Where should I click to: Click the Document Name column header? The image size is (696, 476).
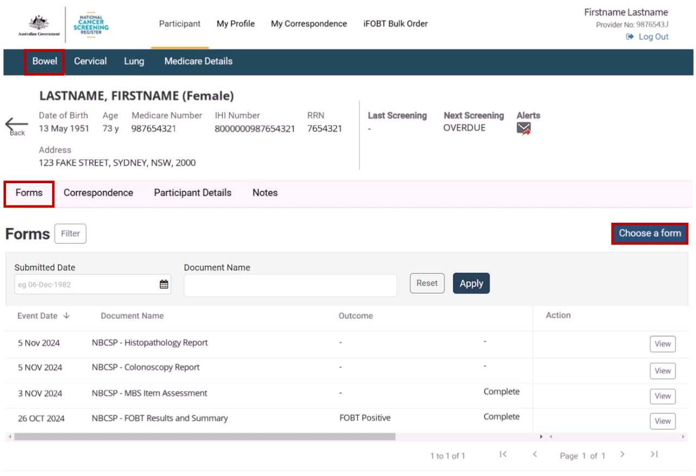pos(132,316)
